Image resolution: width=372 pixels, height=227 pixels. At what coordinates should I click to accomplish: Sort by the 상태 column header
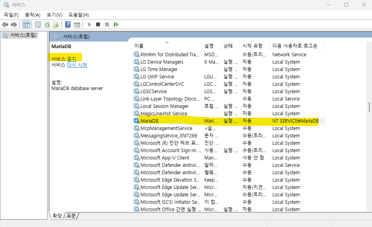(x=230, y=46)
